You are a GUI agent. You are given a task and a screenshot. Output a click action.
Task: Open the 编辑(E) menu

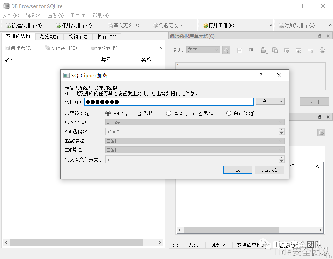point(33,15)
